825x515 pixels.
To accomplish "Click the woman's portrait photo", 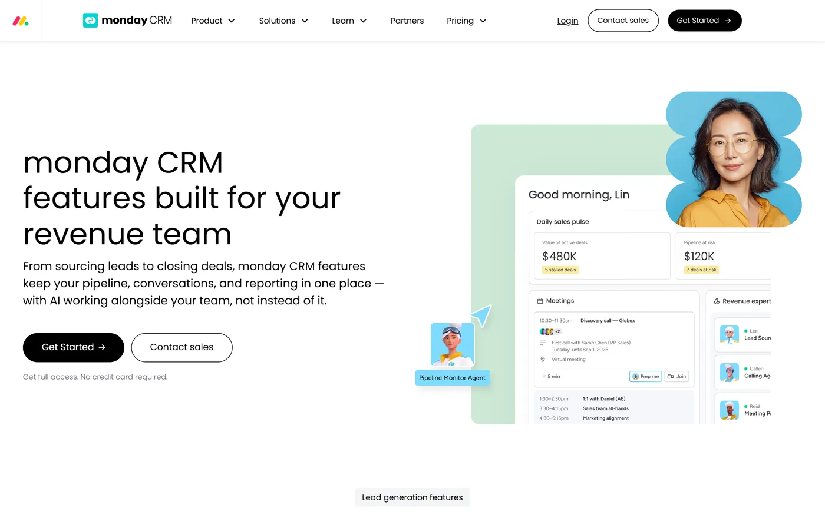I will click(x=734, y=160).
